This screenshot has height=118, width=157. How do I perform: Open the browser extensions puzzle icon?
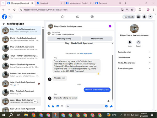(140, 10)
